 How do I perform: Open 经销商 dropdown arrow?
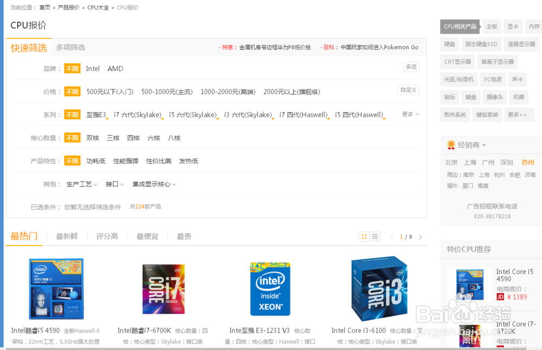(x=484, y=145)
